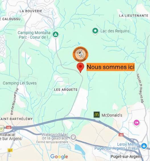Image resolution: width=150 pixels, height=161 pixels.
Task: Click the Waterworld camera pin icon
Action: click(73, 138)
